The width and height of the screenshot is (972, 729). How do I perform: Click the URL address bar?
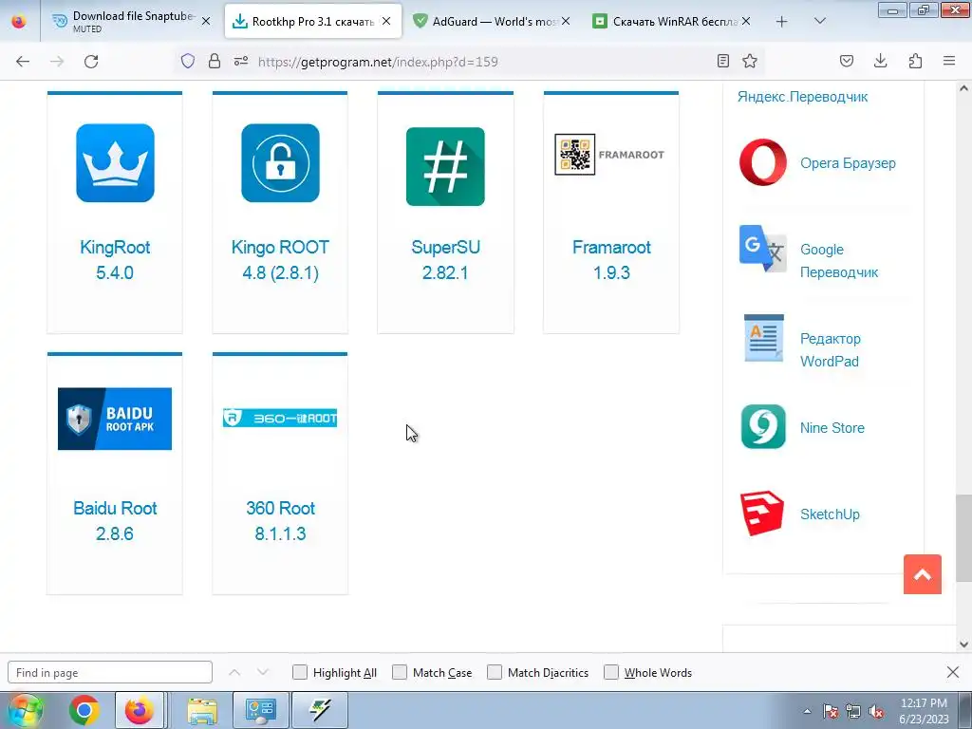click(x=471, y=62)
